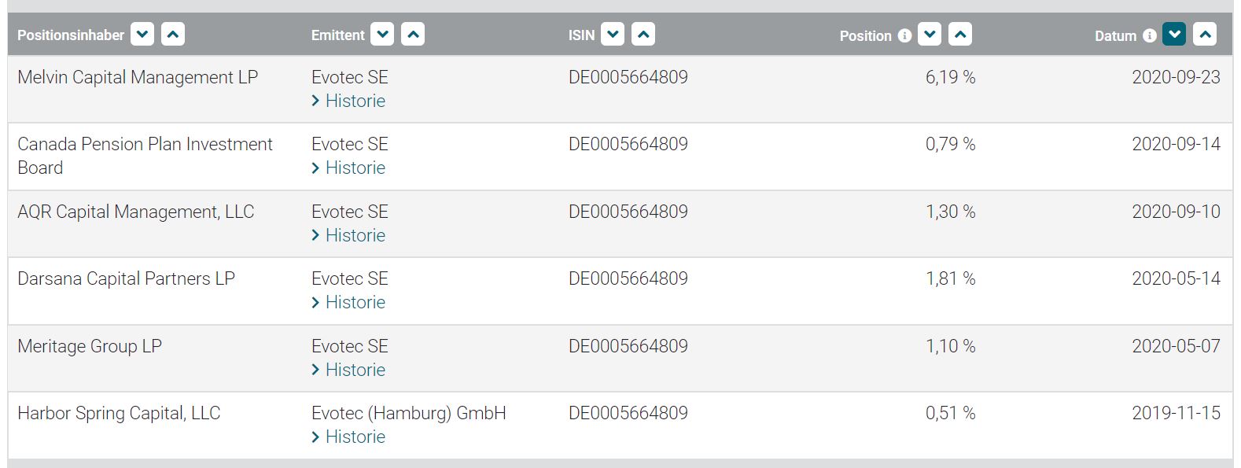This screenshot has width=1241, height=468.
Task: Sort Positionsinhaber column ascending
Action: (x=173, y=35)
